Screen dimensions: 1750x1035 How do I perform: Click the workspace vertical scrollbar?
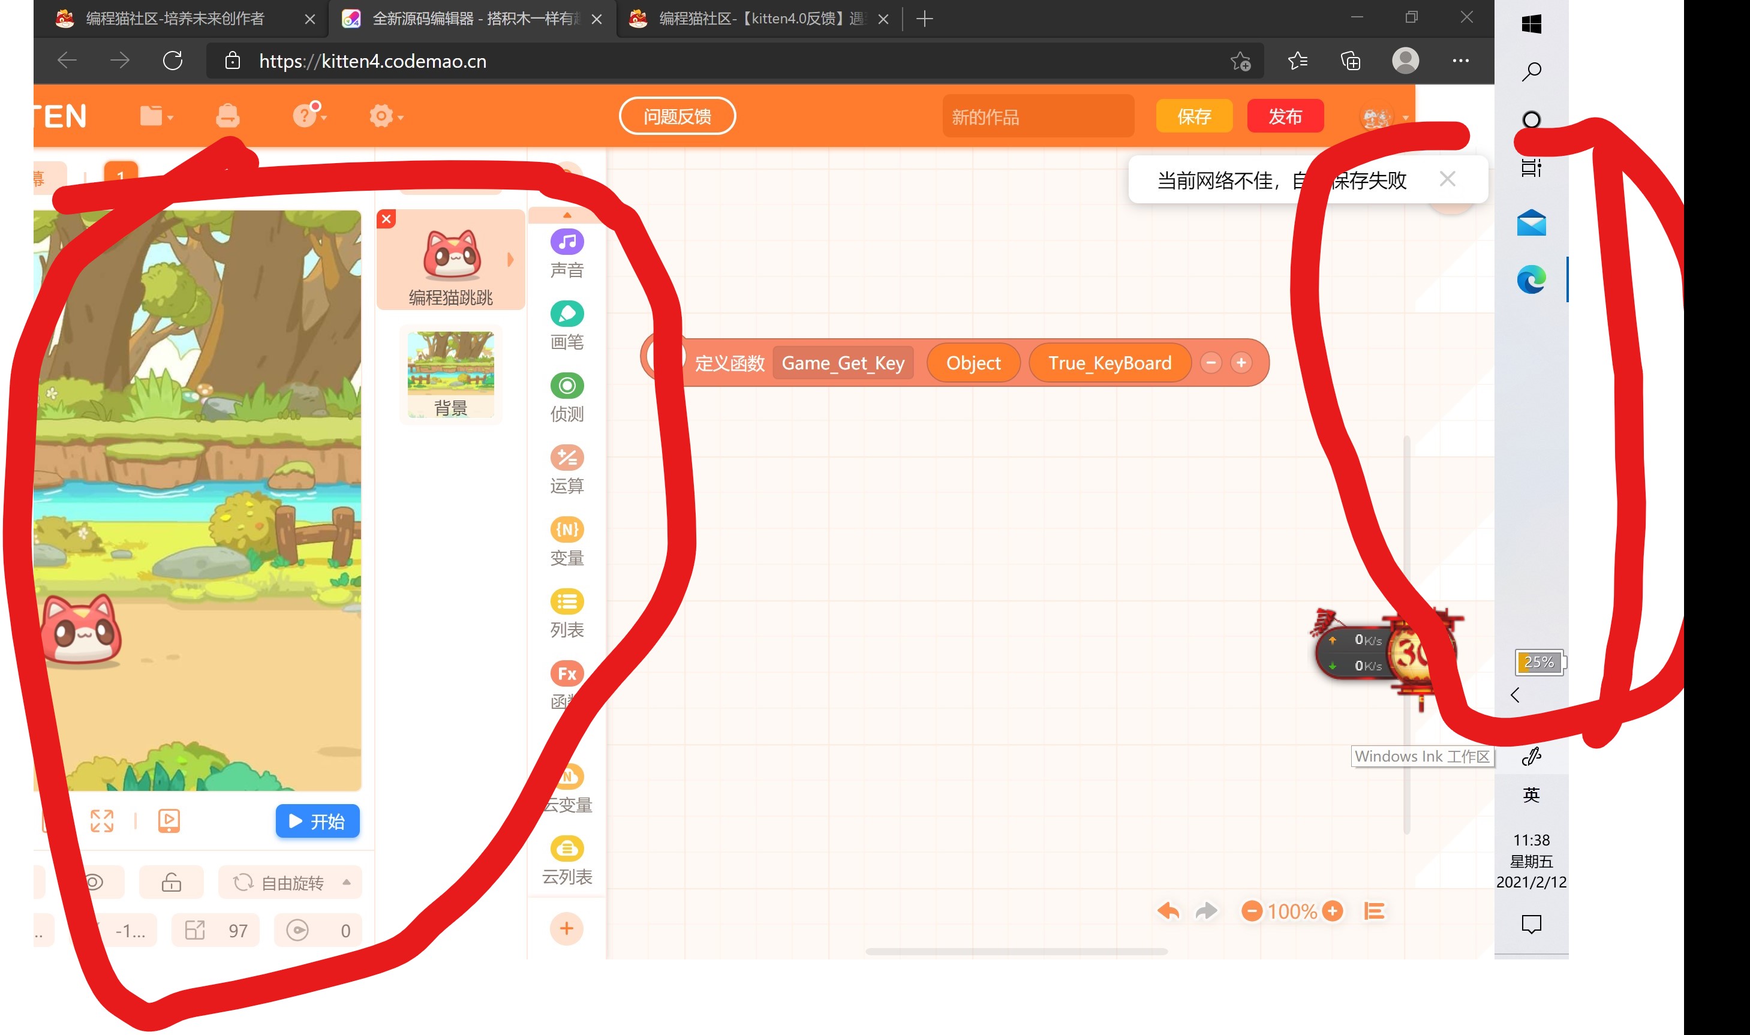(1407, 634)
